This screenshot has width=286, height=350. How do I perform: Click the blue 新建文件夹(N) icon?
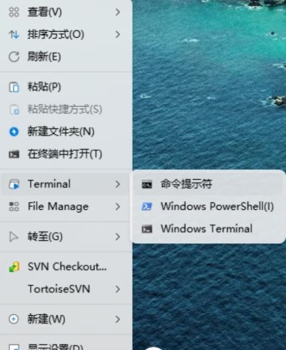click(x=14, y=131)
